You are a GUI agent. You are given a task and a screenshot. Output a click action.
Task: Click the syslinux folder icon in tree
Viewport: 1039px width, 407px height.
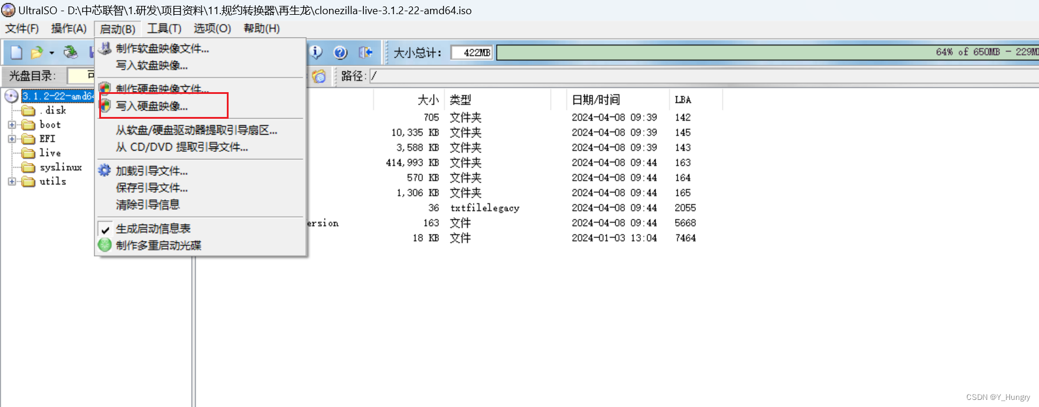pos(28,167)
